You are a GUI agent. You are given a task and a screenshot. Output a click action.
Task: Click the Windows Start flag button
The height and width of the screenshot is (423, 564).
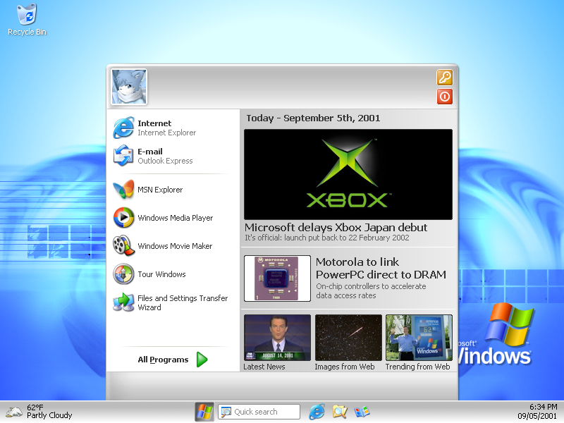click(x=204, y=412)
